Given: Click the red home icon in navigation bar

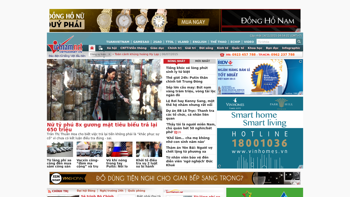Looking at the screenshot, I should coord(91,48).
